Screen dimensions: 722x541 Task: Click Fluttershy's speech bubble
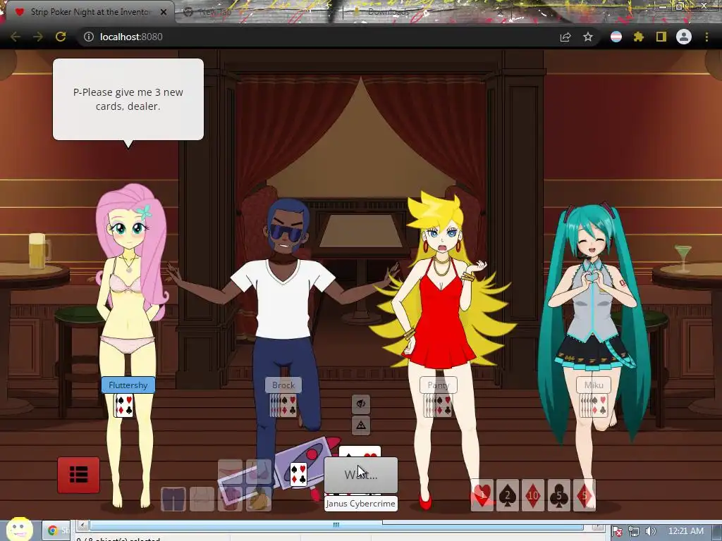pos(128,99)
